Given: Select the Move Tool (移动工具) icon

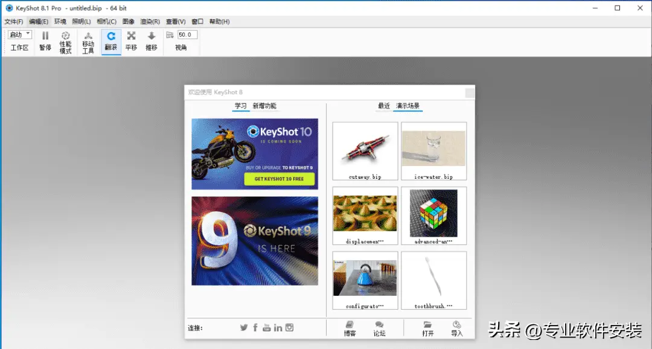Looking at the screenshot, I should pos(88,36).
